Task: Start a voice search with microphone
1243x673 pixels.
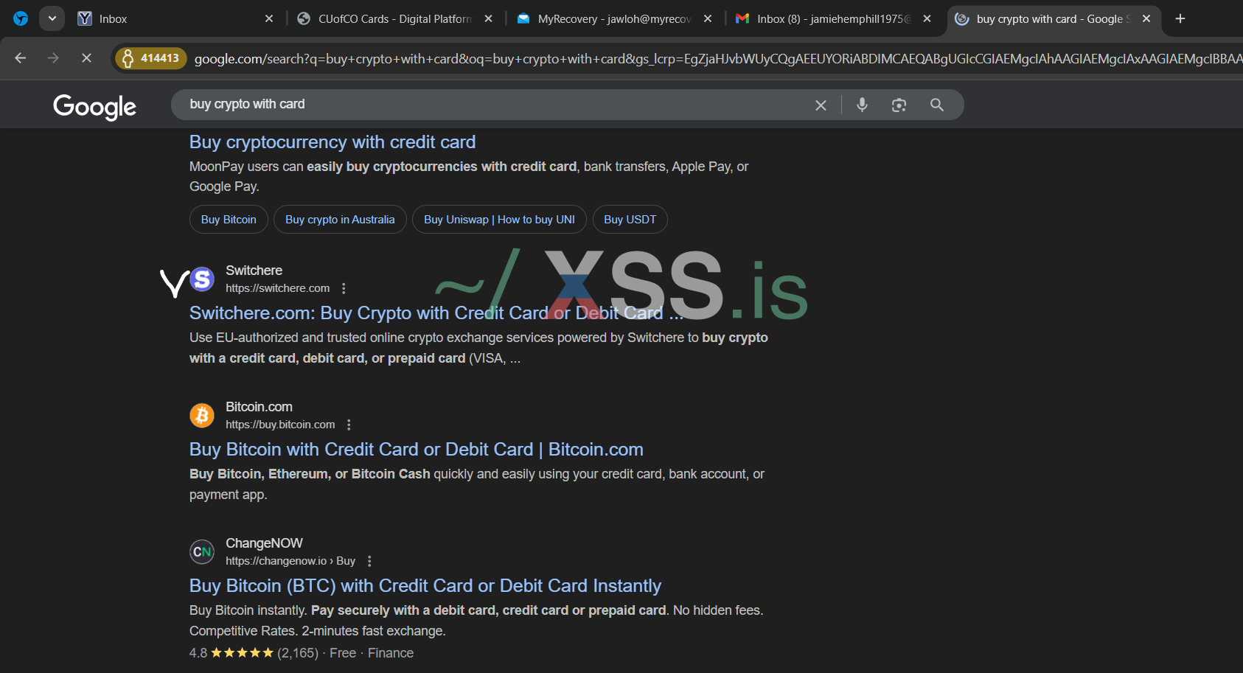Action: coord(862,105)
